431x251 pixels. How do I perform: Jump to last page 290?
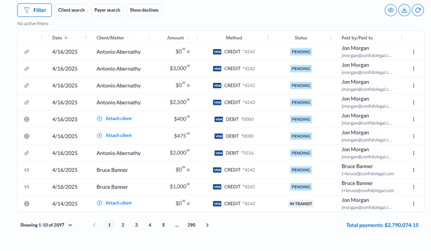pos(191,225)
